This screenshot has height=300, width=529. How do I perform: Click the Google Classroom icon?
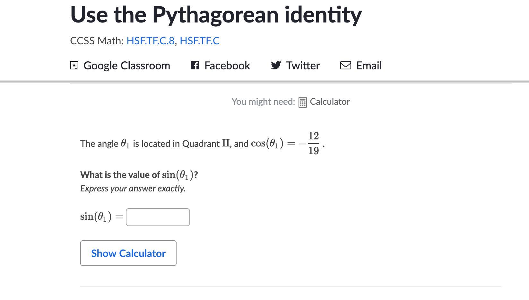pyautogui.click(x=74, y=66)
